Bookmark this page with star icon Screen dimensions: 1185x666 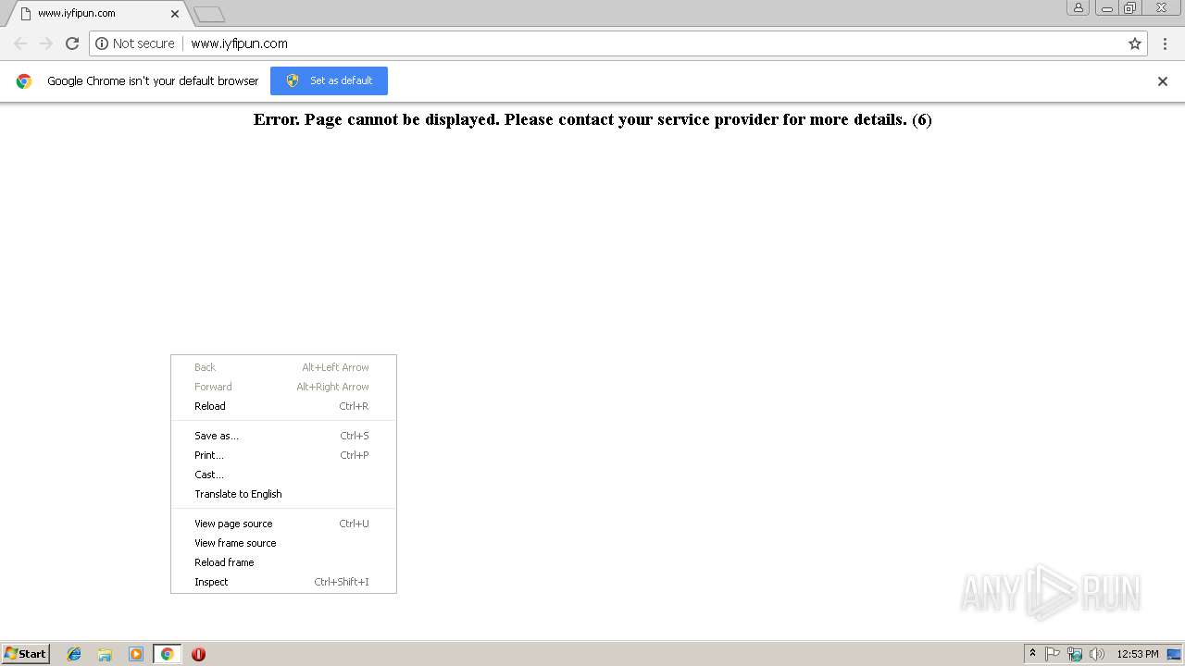click(x=1135, y=43)
